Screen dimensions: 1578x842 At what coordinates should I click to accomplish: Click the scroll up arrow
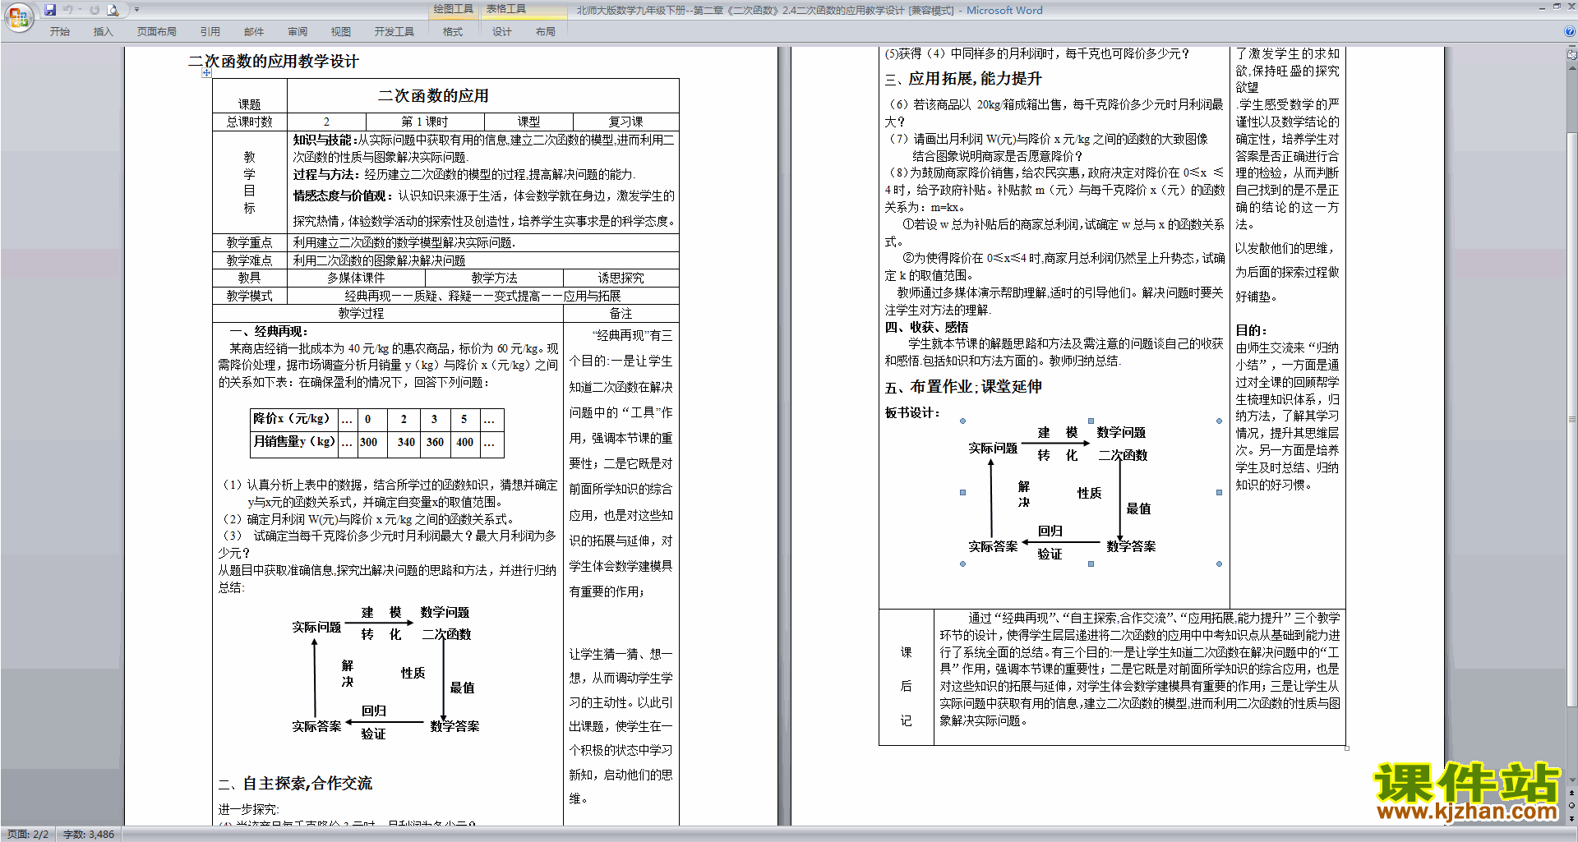point(1571,67)
